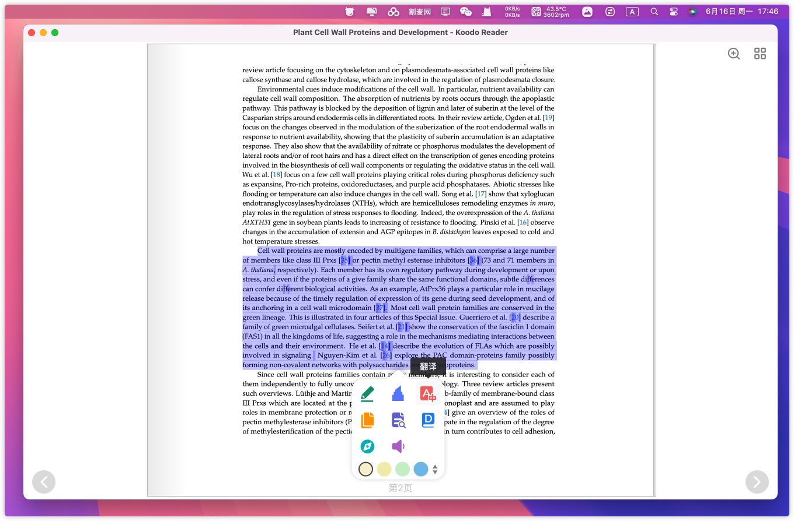This screenshot has width=794, height=521.
Task: Click the blue highlighter icon
Action: point(398,394)
